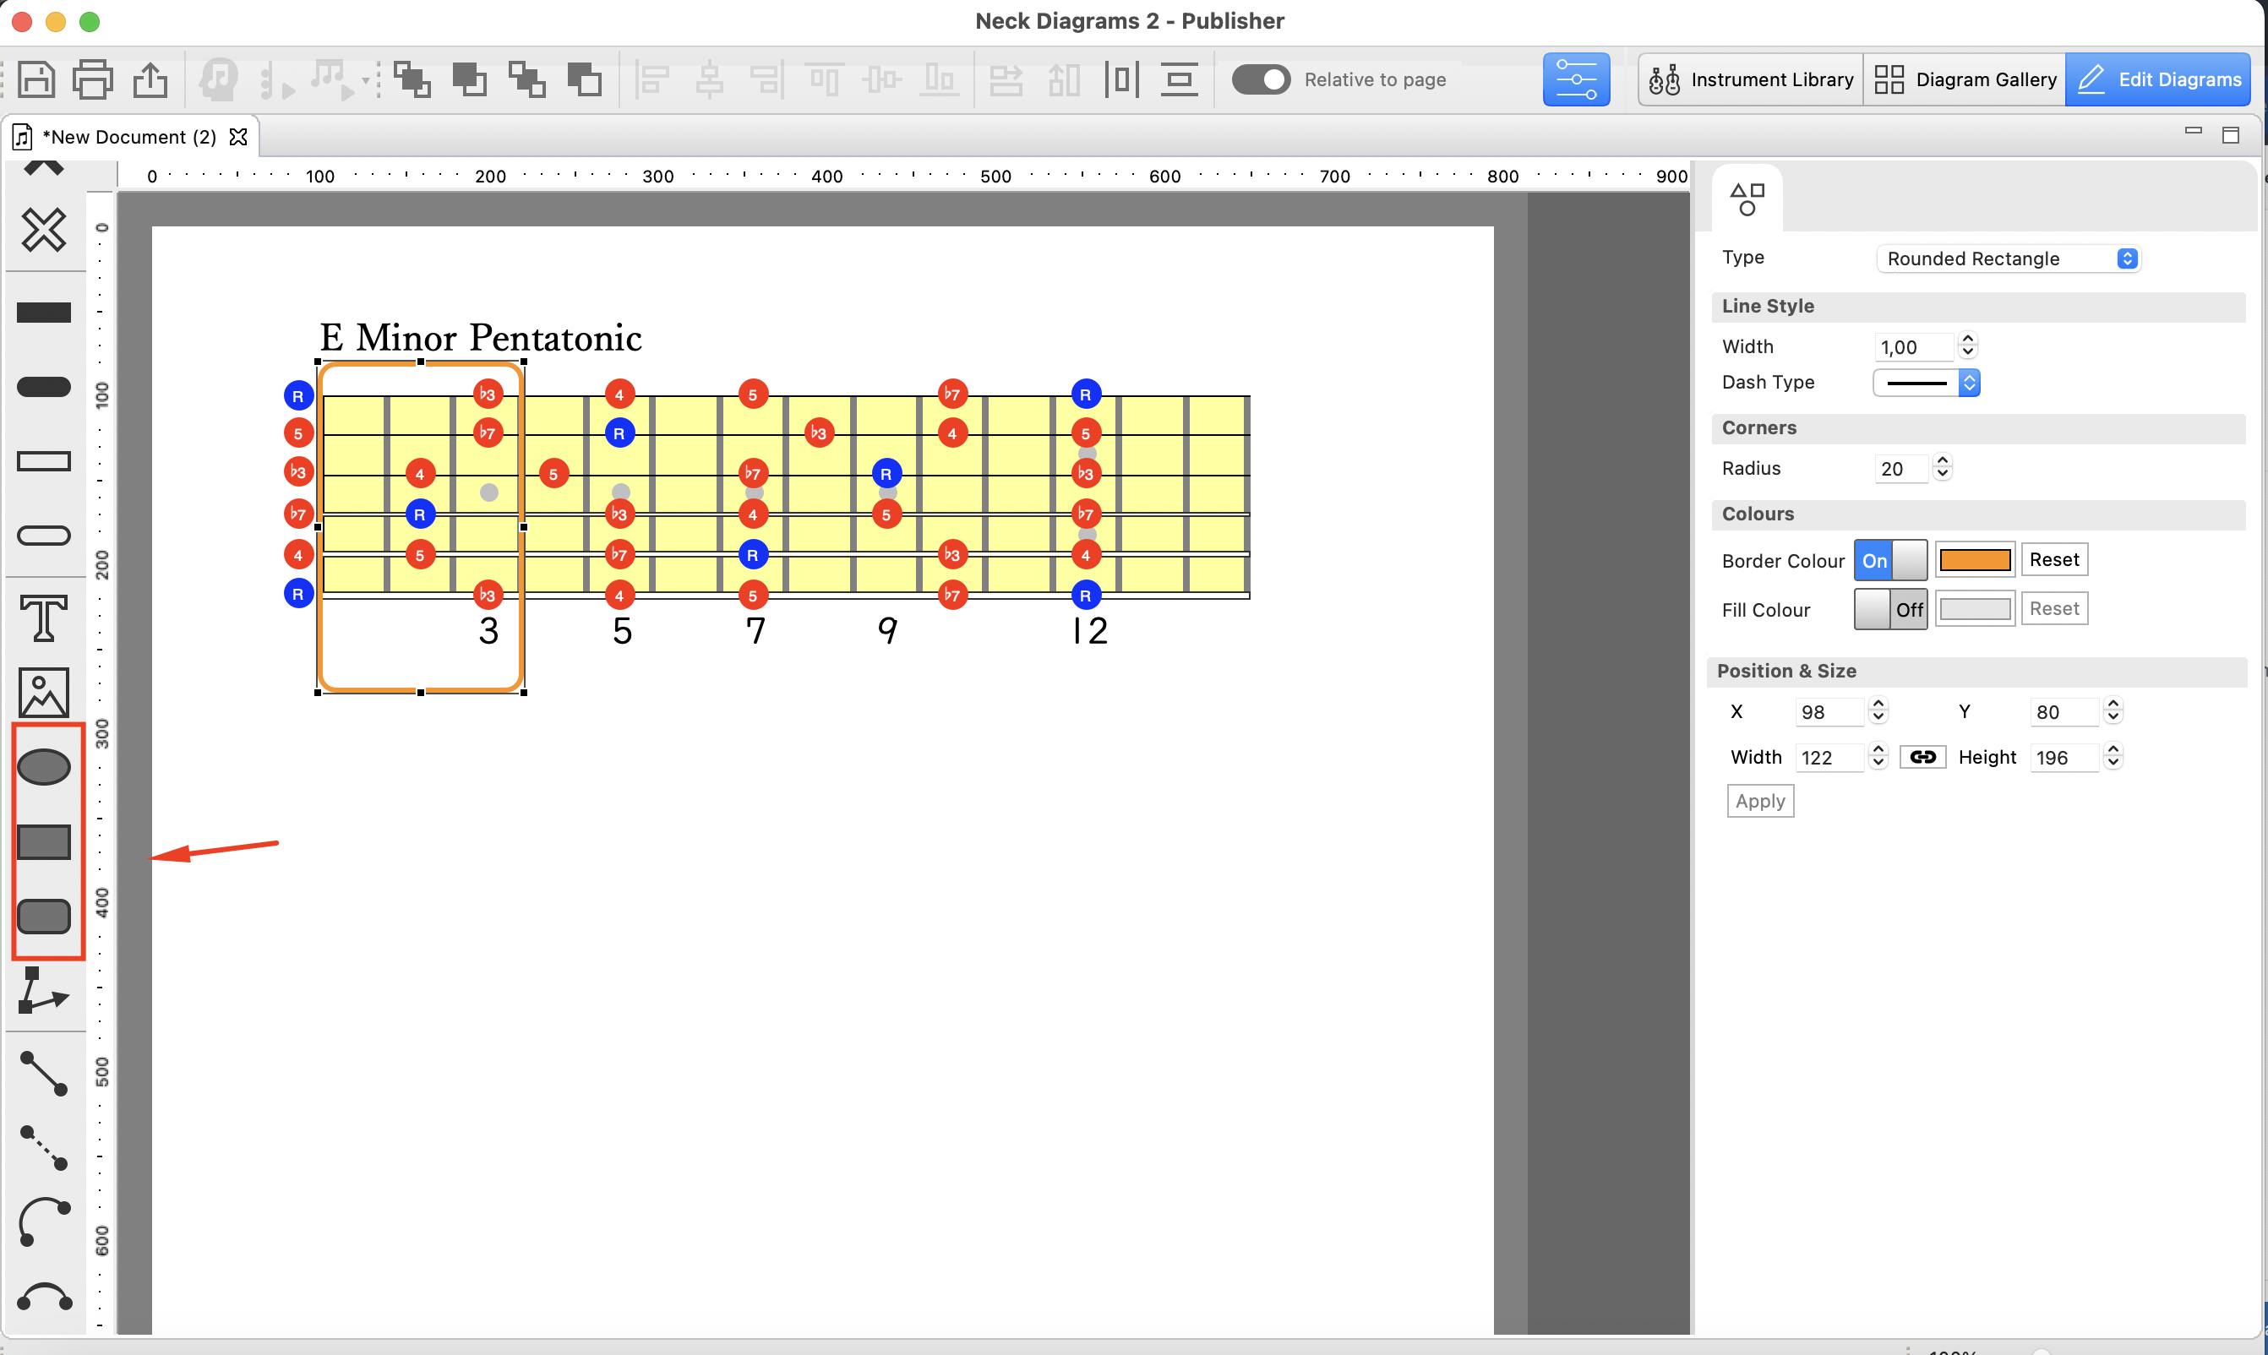Turn off the Border Colour switch

click(1890, 561)
